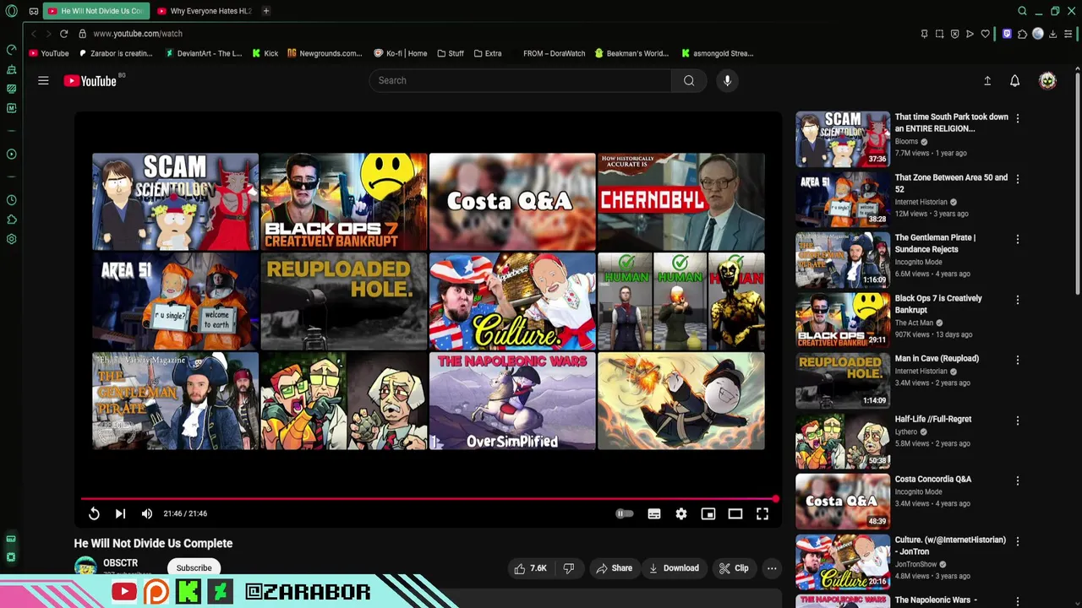Open OBSCTR channel name link
The height and width of the screenshot is (608, 1082).
click(120, 563)
